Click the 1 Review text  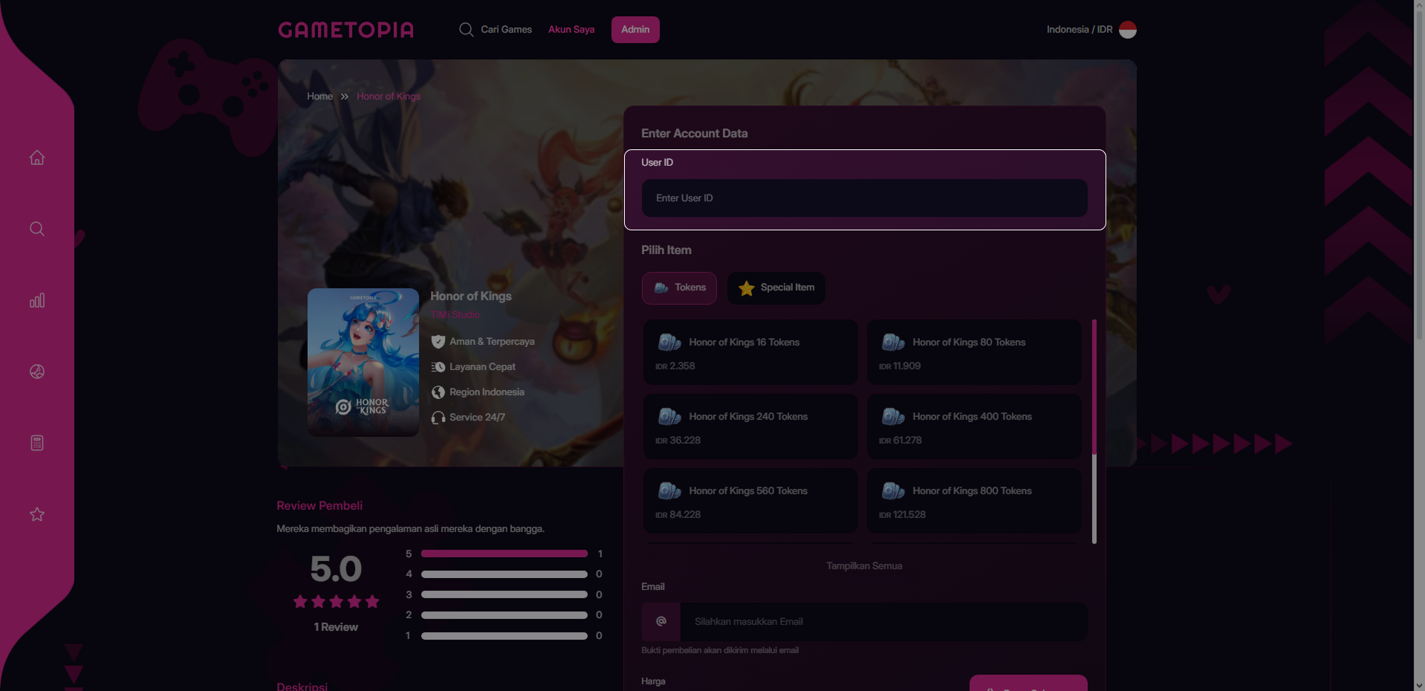[336, 627]
